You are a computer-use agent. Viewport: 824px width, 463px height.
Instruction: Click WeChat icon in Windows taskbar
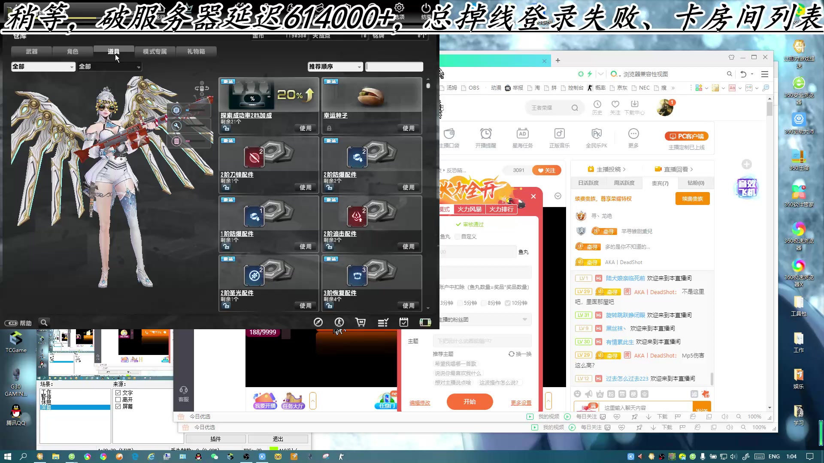215,457
